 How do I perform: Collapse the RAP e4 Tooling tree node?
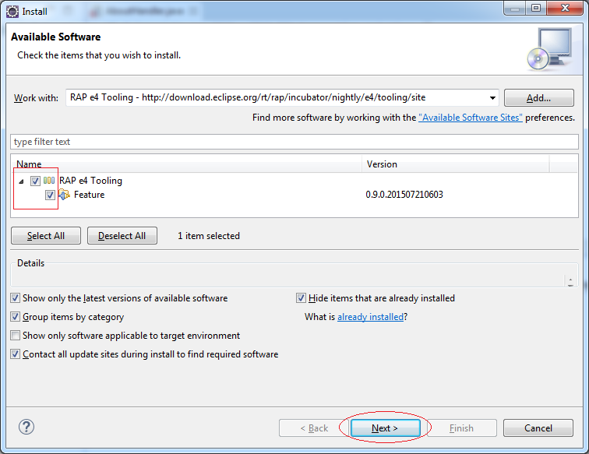click(21, 181)
